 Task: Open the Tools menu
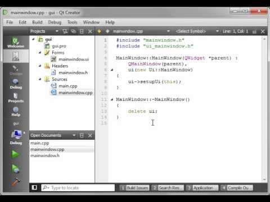click(72, 22)
